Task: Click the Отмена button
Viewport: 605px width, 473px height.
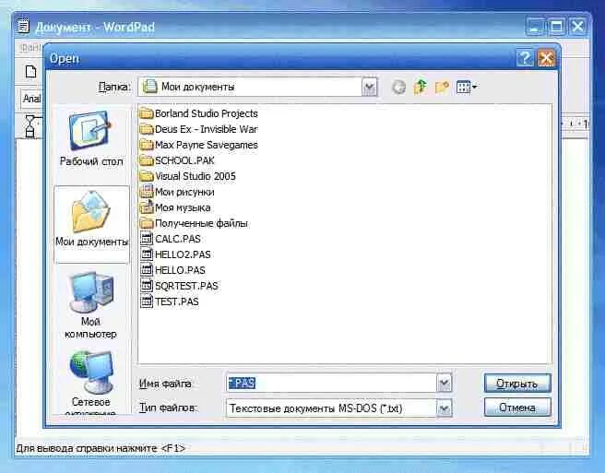Action: (x=517, y=408)
